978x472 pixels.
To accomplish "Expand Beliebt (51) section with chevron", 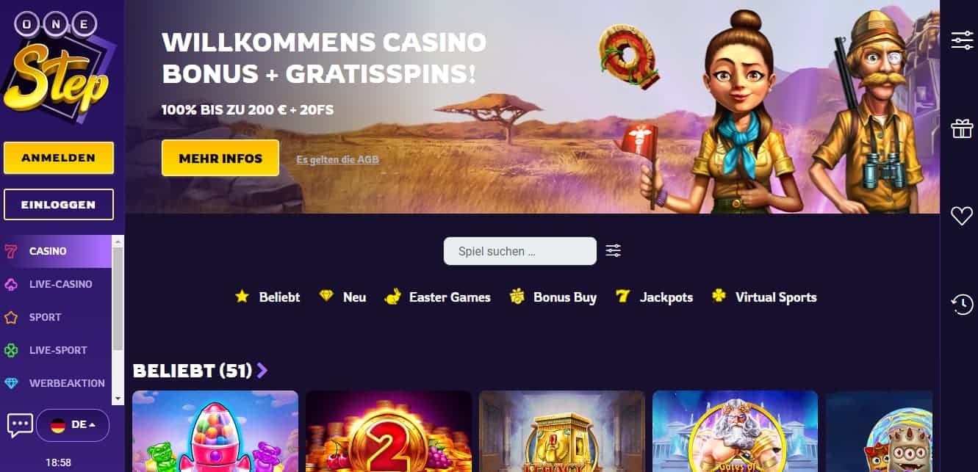I will (x=262, y=371).
